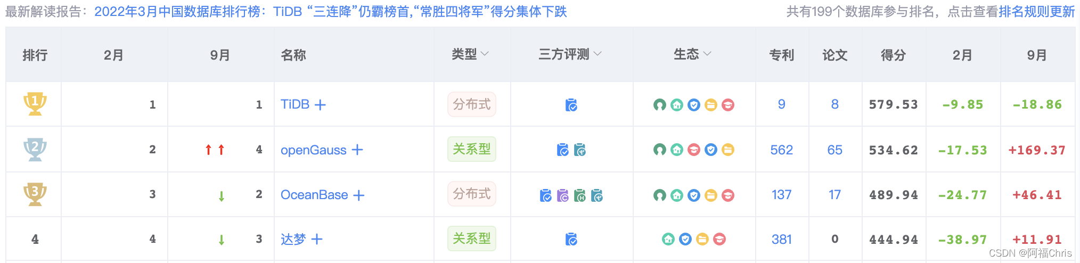The width and height of the screenshot is (1080, 263).
Task: Click OceanBase's yellow folder ecosystem icon
Action: 711,195
